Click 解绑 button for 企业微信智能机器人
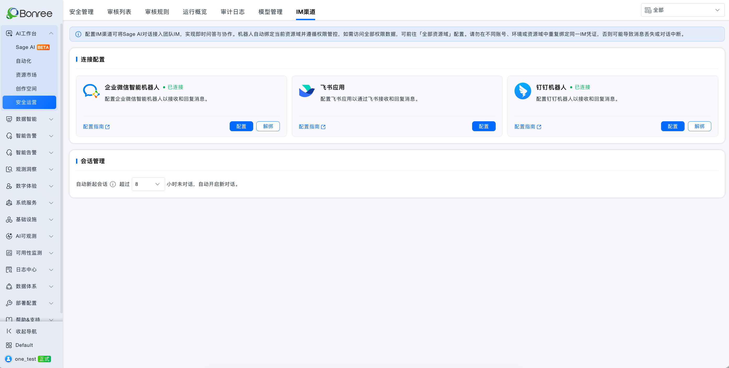This screenshot has height=368, width=729. click(x=268, y=126)
